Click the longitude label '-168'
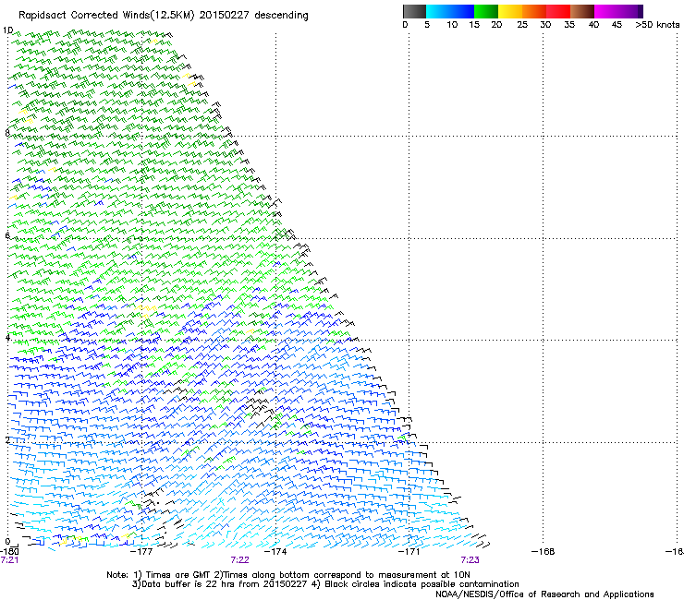The width and height of the screenshot is (684, 600). click(544, 552)
